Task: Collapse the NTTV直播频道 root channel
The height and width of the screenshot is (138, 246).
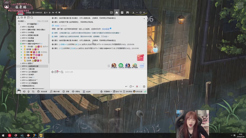Action: pos(19,24)
